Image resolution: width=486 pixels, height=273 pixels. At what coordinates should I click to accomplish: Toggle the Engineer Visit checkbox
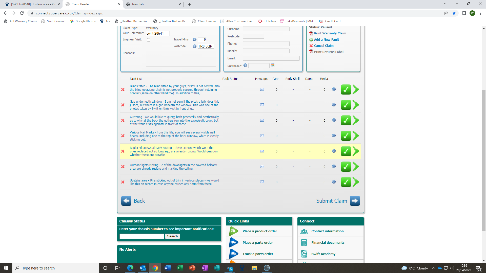pyautogui.click(x=149, y=40)
